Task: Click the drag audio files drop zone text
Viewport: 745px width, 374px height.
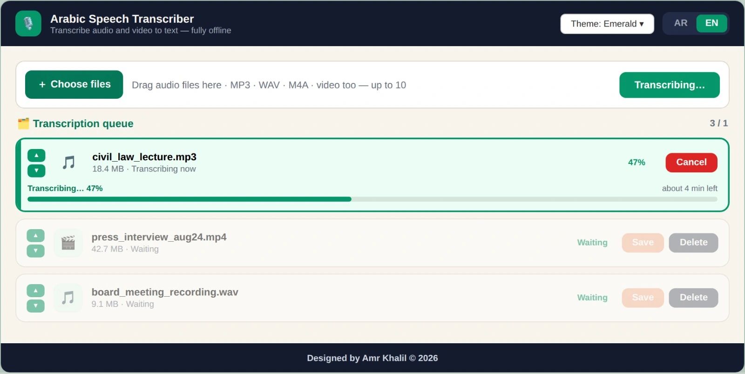Action: pyautogui.click(x=269, y=85)
